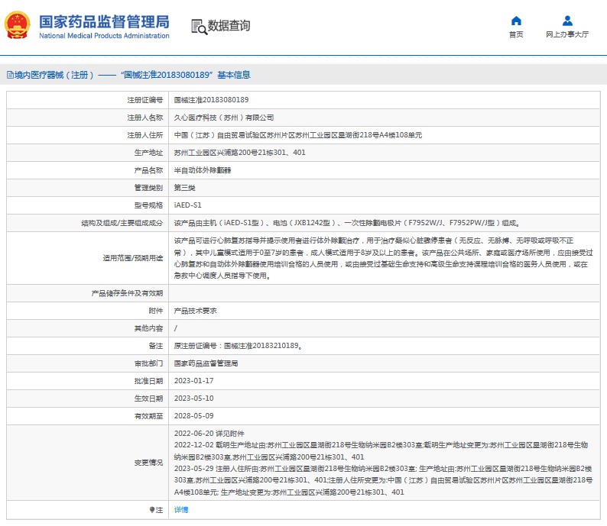Click the 产品技术要求 attachment entry
Screen dimensions: 607x526
(x=196, y=311)
